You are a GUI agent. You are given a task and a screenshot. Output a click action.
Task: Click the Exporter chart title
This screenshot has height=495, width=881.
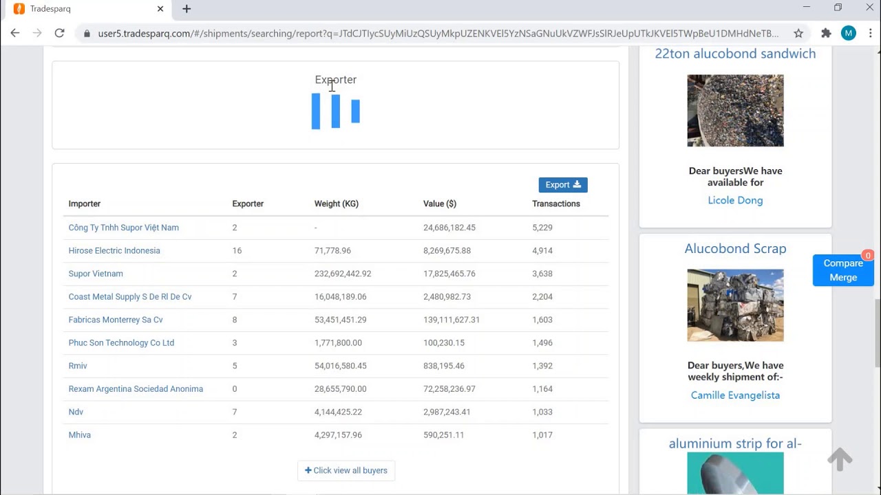point(336,80)
